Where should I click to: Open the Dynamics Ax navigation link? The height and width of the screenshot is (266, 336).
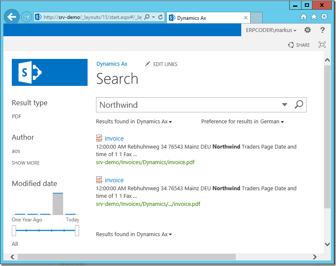click(x=112, y=64)
